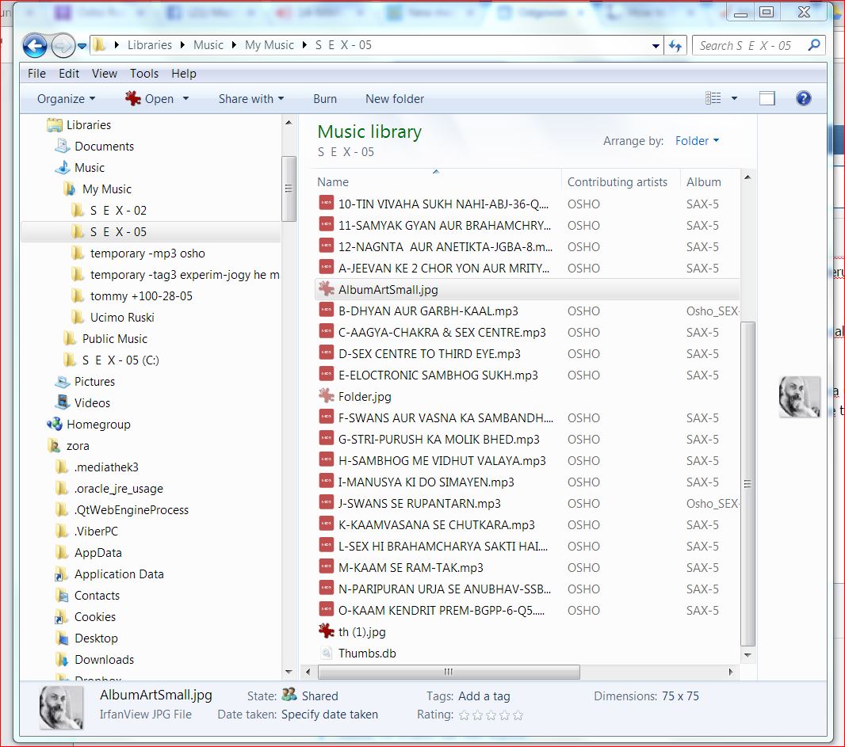Change view with the view icon
The image size is (845, 747).
713,98
